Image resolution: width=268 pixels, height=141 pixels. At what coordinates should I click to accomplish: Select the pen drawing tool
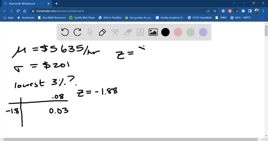[x=102, y=32]
